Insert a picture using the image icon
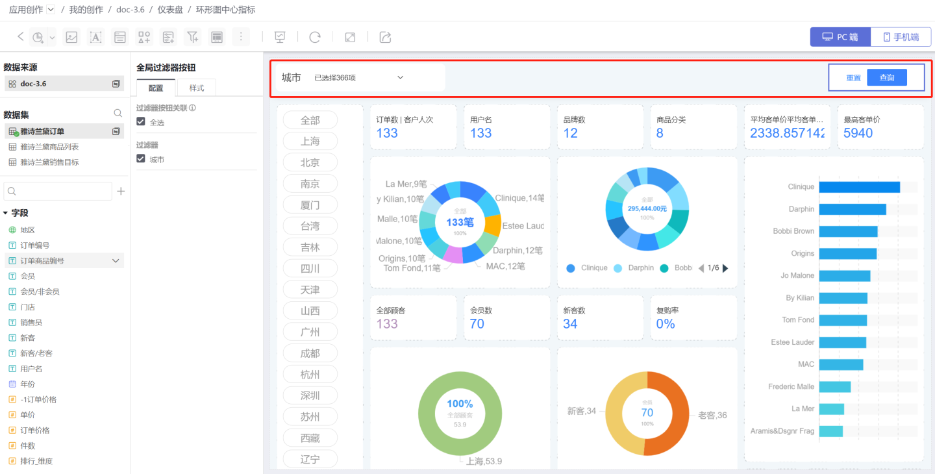 71,37
